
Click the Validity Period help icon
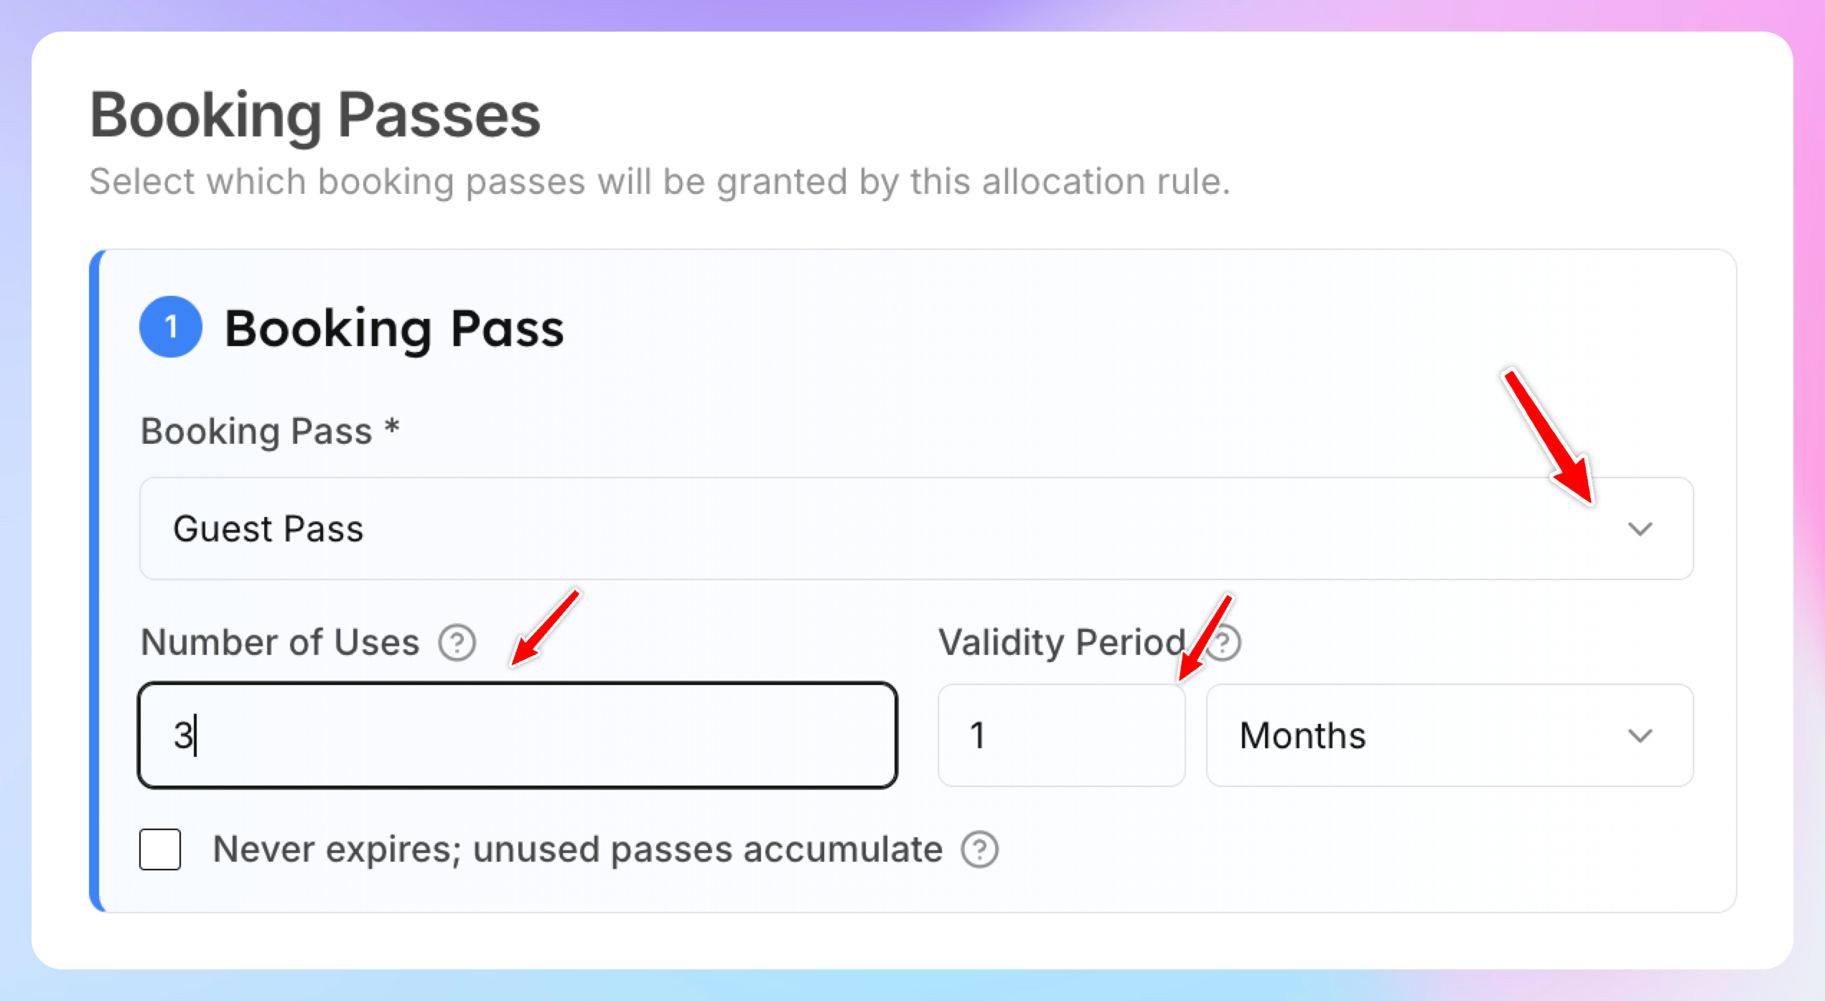pyautogui.click(x=1224, y=643)
